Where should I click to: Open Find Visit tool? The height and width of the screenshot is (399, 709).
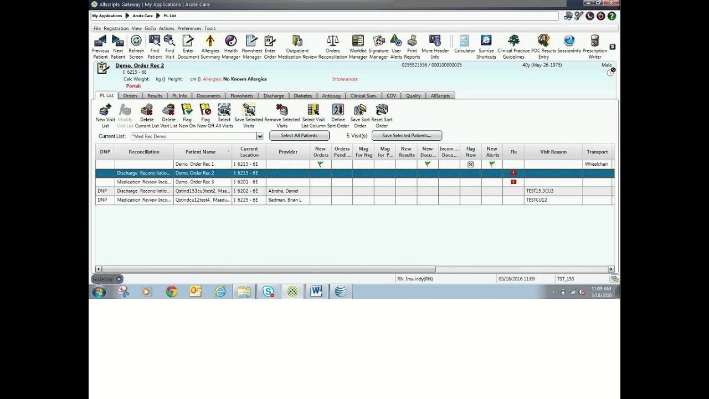pyautogui.click(x=169, y=47)
